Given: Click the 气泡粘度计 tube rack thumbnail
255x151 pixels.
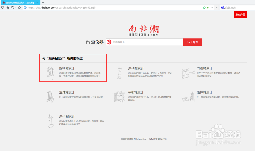Looking at the screenshot, I should tap(188, 73).
